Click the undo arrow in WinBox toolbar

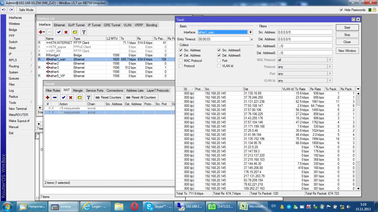[x=4, y=10]
